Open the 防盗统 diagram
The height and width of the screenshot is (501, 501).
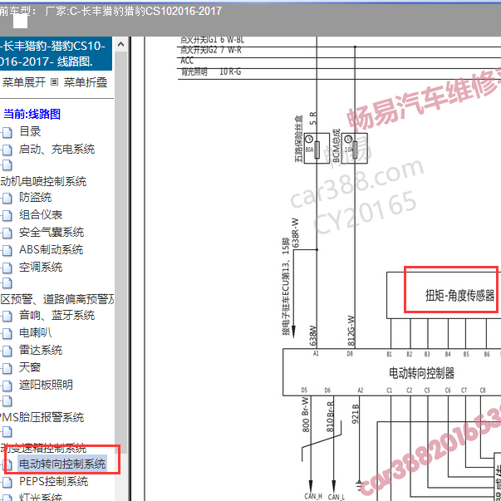35,197
